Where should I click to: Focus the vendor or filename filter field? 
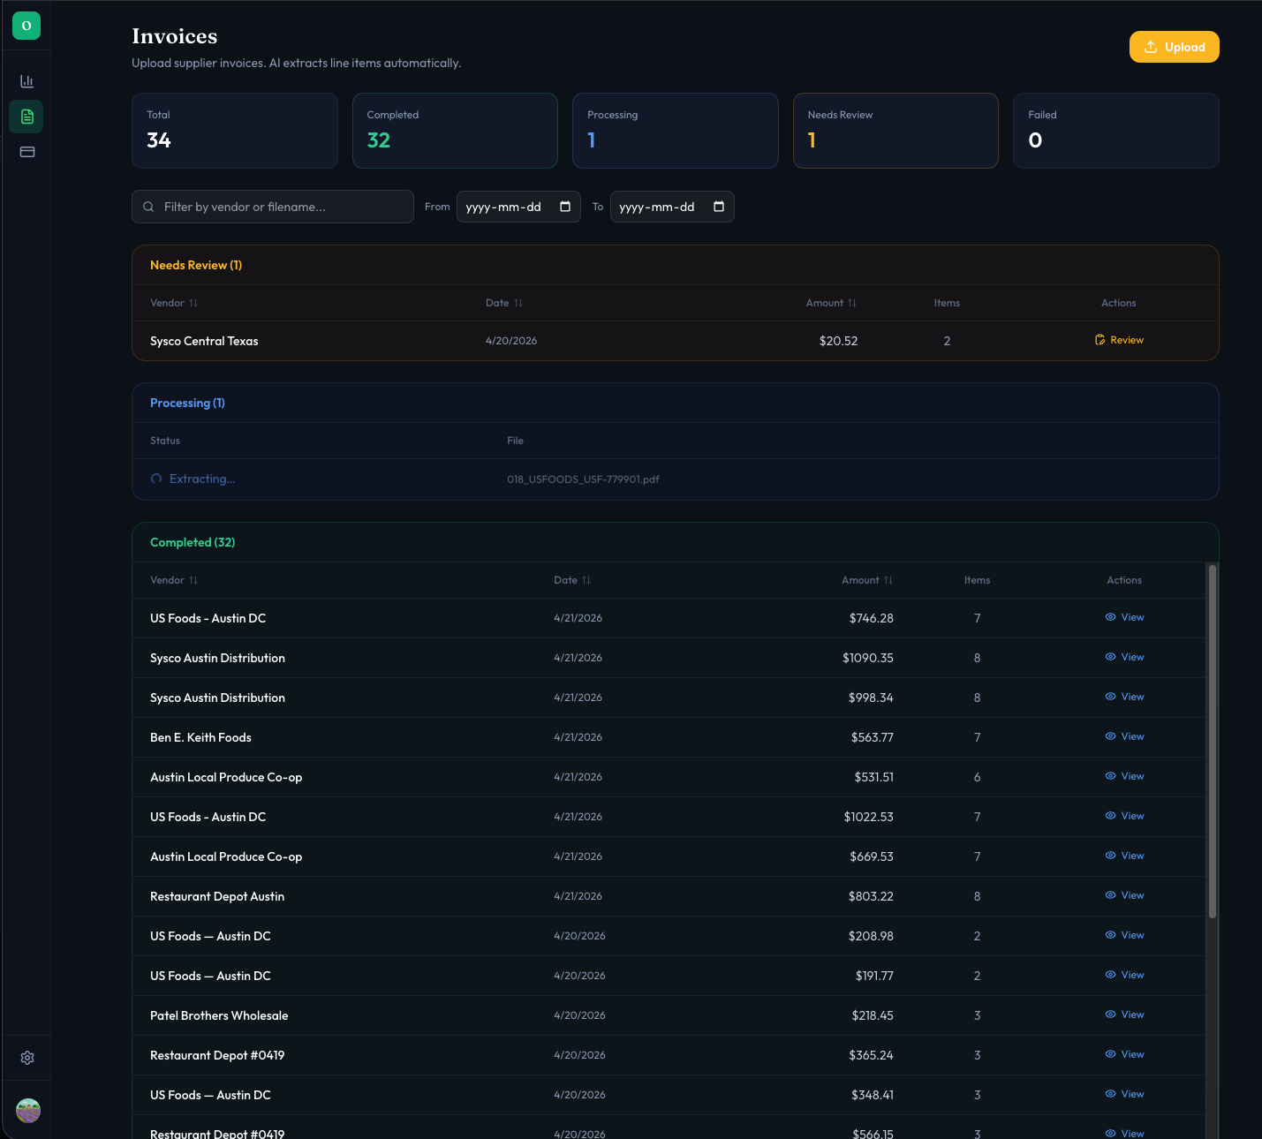[273, 207]
